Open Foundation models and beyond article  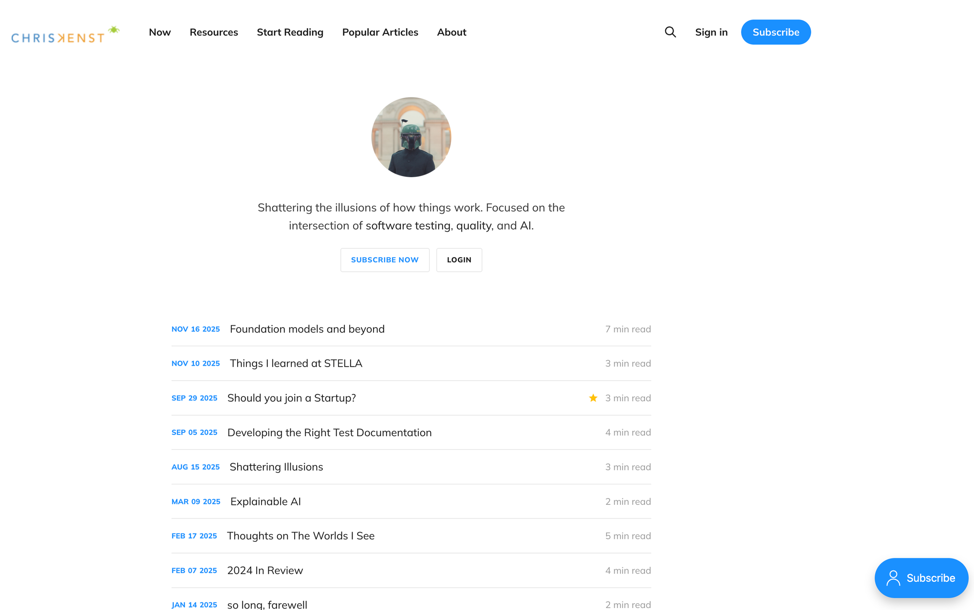point(307,329)
